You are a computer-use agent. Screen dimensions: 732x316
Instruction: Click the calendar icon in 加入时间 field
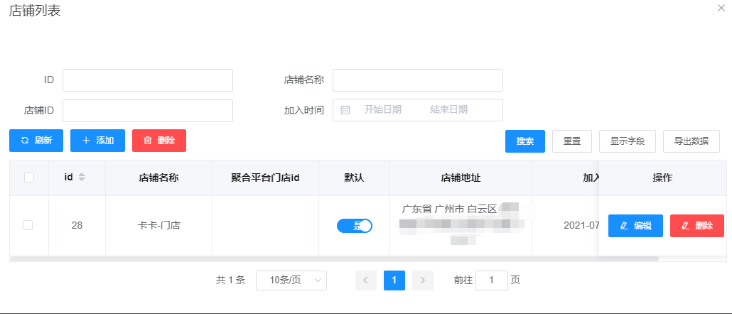click(345, 110)
